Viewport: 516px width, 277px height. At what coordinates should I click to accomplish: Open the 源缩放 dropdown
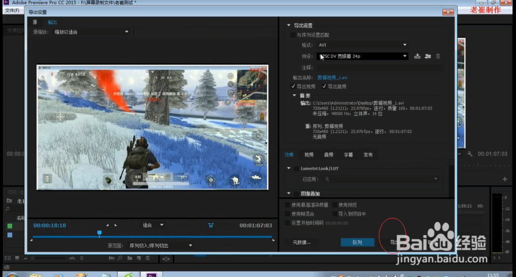(x=91, y=32)
